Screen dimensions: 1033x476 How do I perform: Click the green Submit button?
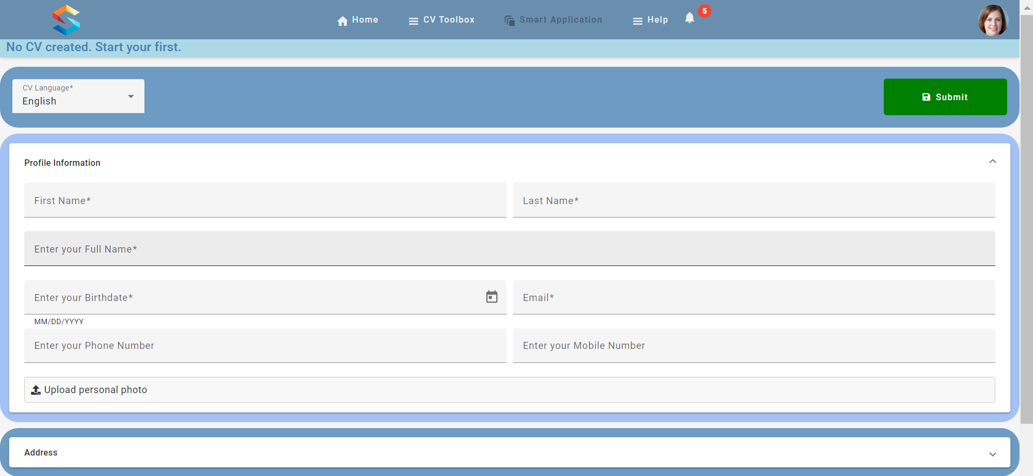click(x=945, y=97)
